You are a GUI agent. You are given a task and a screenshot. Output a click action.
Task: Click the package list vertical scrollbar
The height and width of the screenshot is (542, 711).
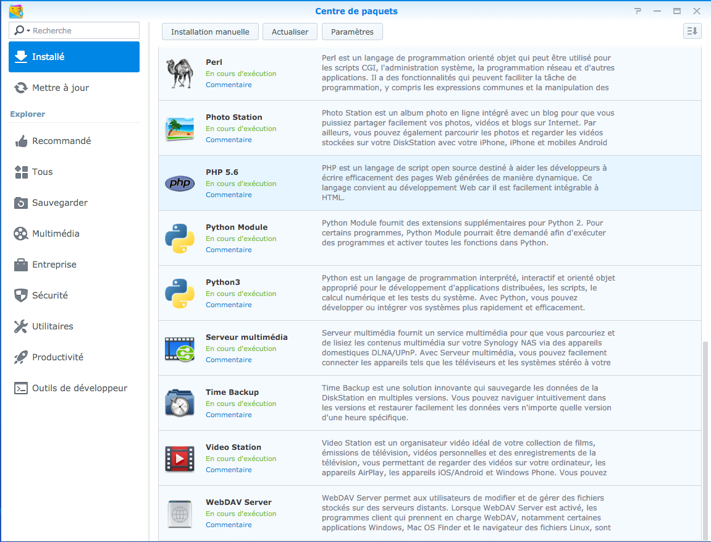pyautogui.click(x=705, y=440)
